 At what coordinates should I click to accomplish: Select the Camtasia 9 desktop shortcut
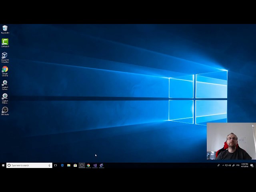(5, 43)
